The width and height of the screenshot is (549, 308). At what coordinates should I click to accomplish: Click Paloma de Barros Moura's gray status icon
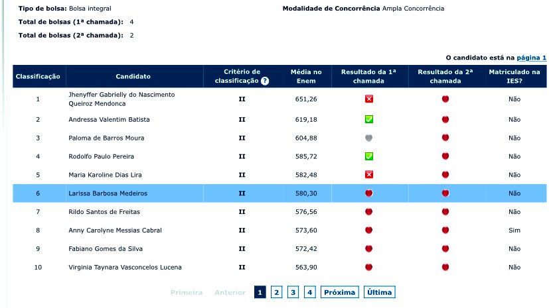coord(368,138)
